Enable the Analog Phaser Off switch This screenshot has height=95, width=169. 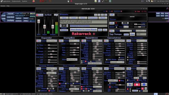click(x=39, y=69)
